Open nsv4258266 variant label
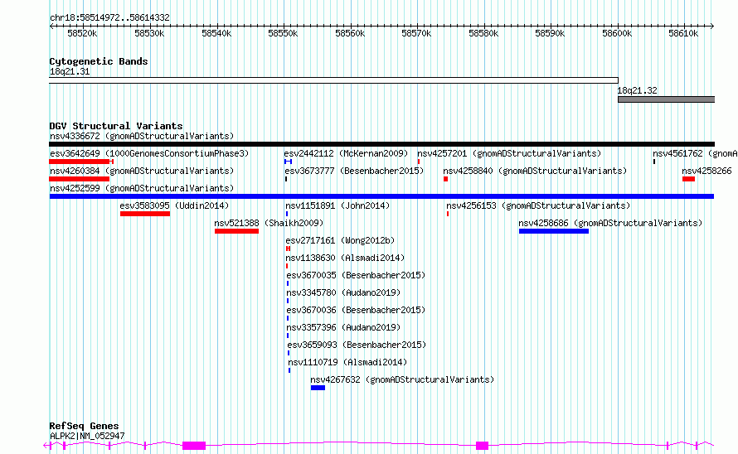 pyautogui.click(x=707, y=171)
